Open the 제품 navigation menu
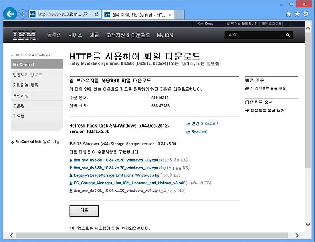 (94, 35)
